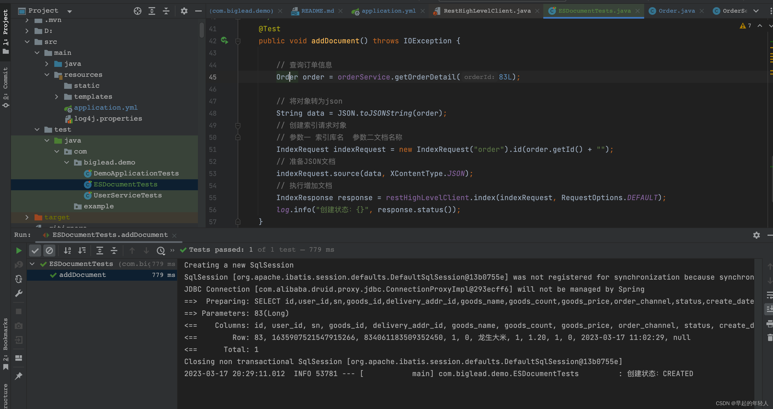Click the exit/import tests icon

[19, 340]
